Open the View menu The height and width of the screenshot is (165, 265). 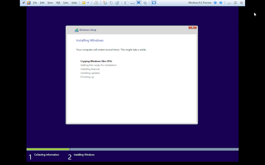point(50,3)
